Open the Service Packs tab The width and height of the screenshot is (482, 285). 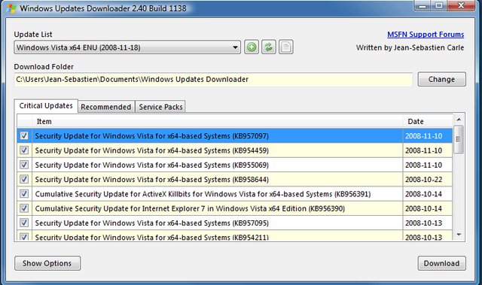coord(160,107)
